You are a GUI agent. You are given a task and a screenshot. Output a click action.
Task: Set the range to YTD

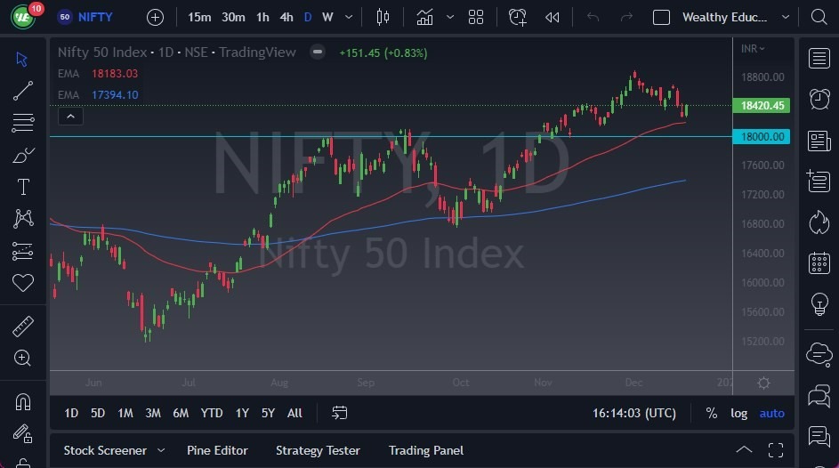tap(212, 413)
